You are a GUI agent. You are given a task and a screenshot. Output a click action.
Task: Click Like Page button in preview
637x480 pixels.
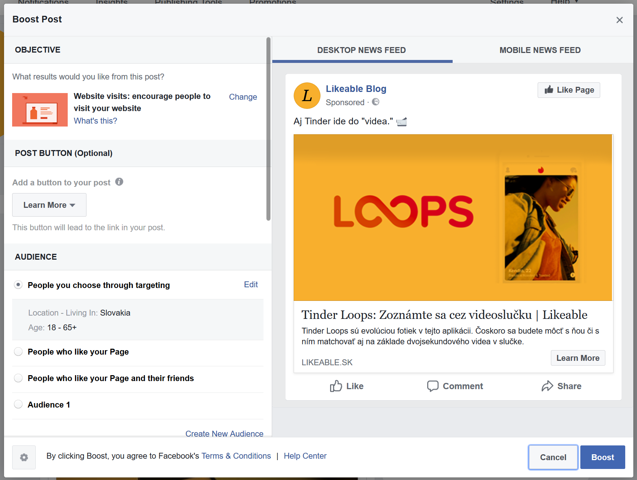[x=569, y=90]
